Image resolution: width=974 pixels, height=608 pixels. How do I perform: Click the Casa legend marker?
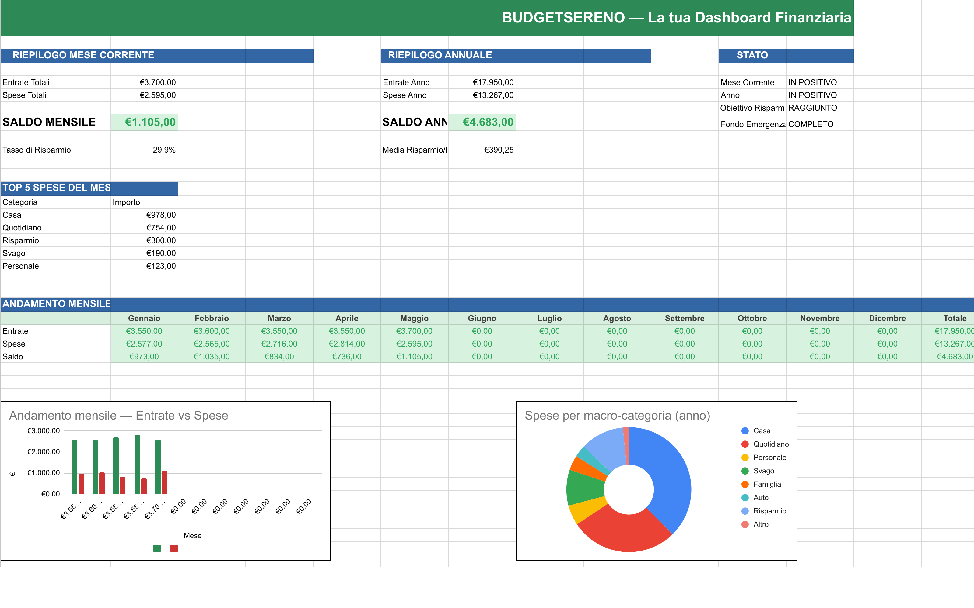(x=745, y=431)
